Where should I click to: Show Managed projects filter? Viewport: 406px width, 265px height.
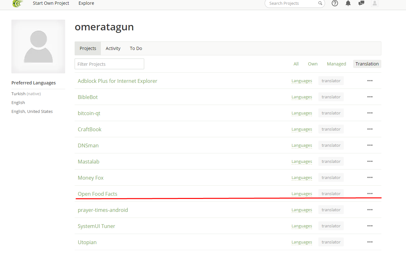point(336,64)
